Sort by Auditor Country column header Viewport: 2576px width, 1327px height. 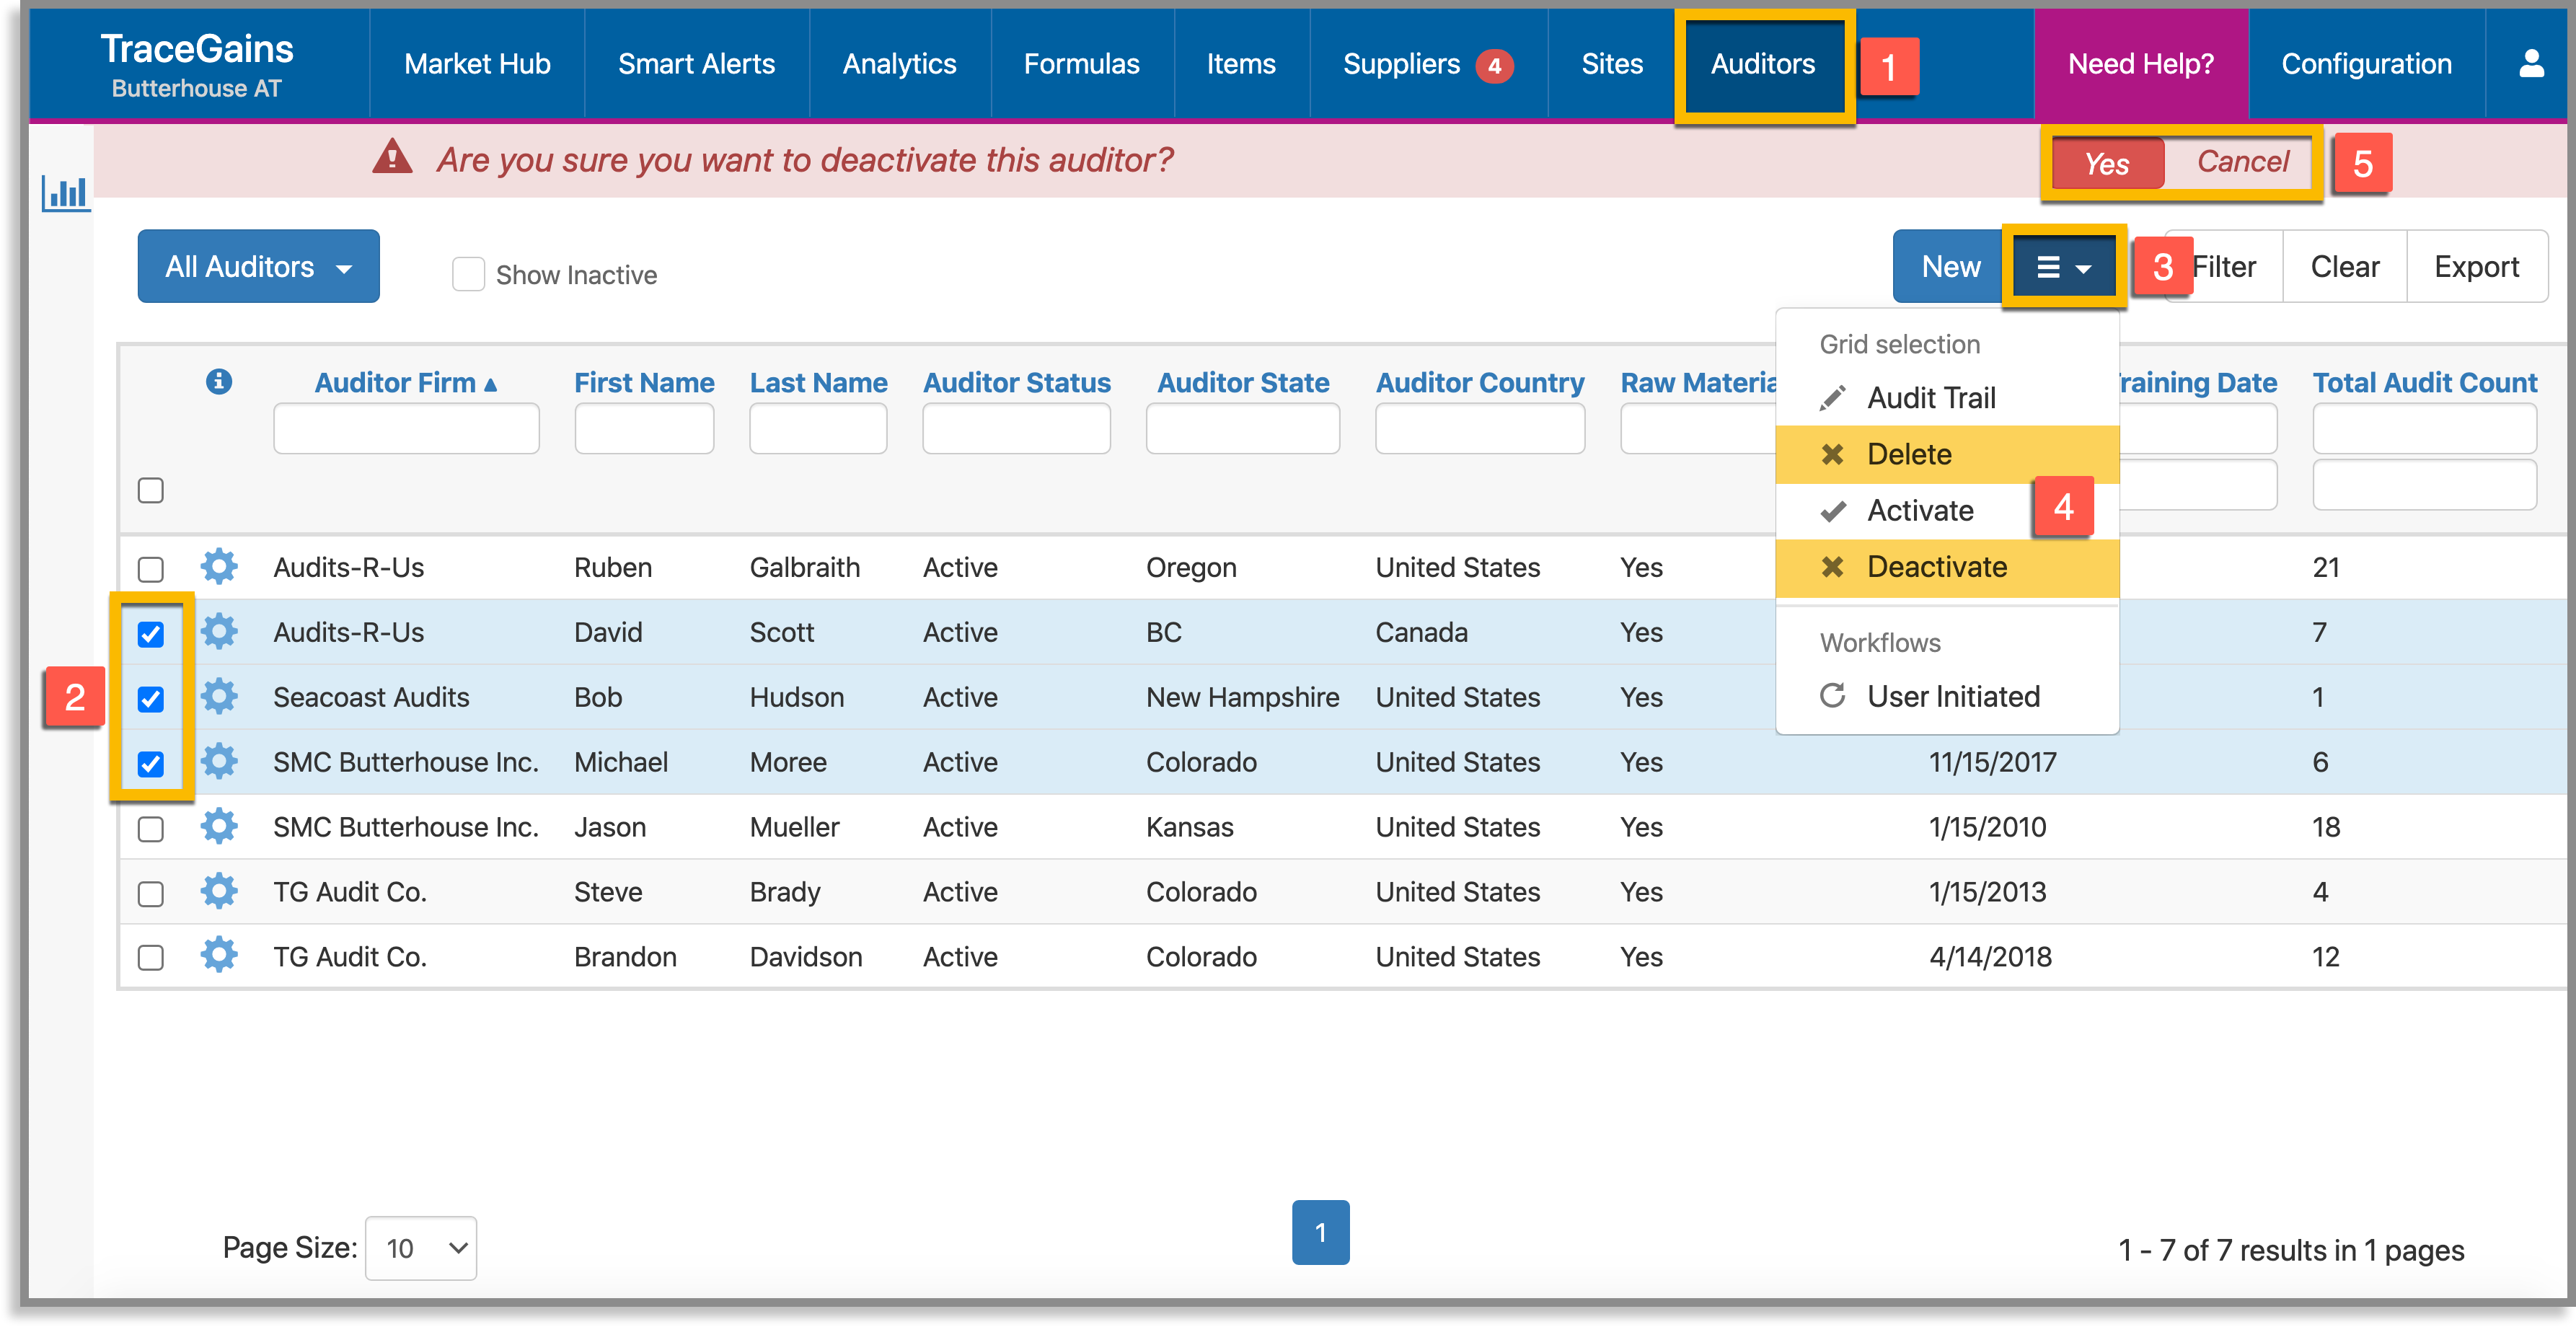point(1479,382)
